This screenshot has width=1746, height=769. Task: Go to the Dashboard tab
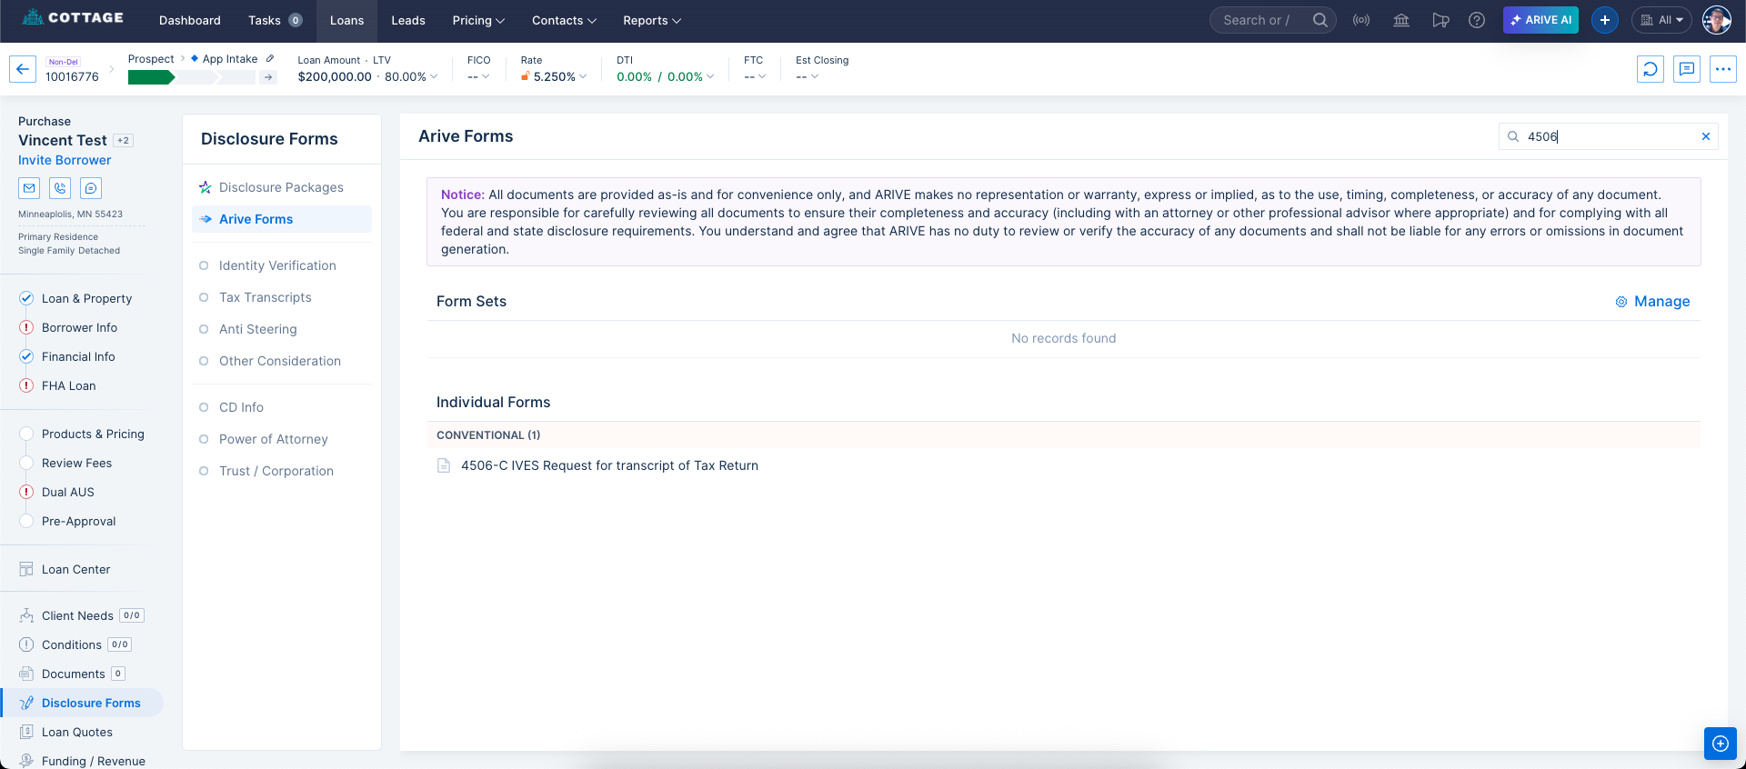(190, 20)
